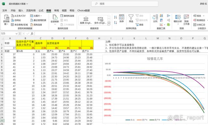Open the workbook title dropdown chevron
Image resolution: width=208 pixels, height=125 pixels.
(x=27, y=4)
